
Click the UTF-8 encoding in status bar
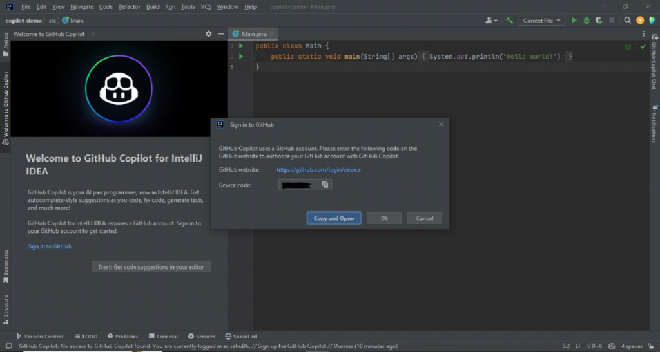[x=594, y=346]
